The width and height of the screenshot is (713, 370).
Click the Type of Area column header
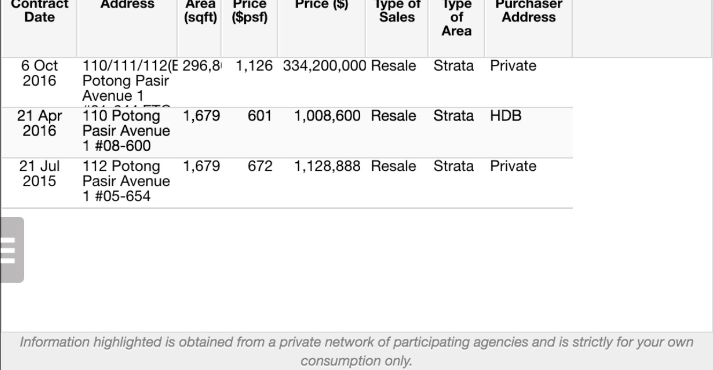tap(456, 17)
